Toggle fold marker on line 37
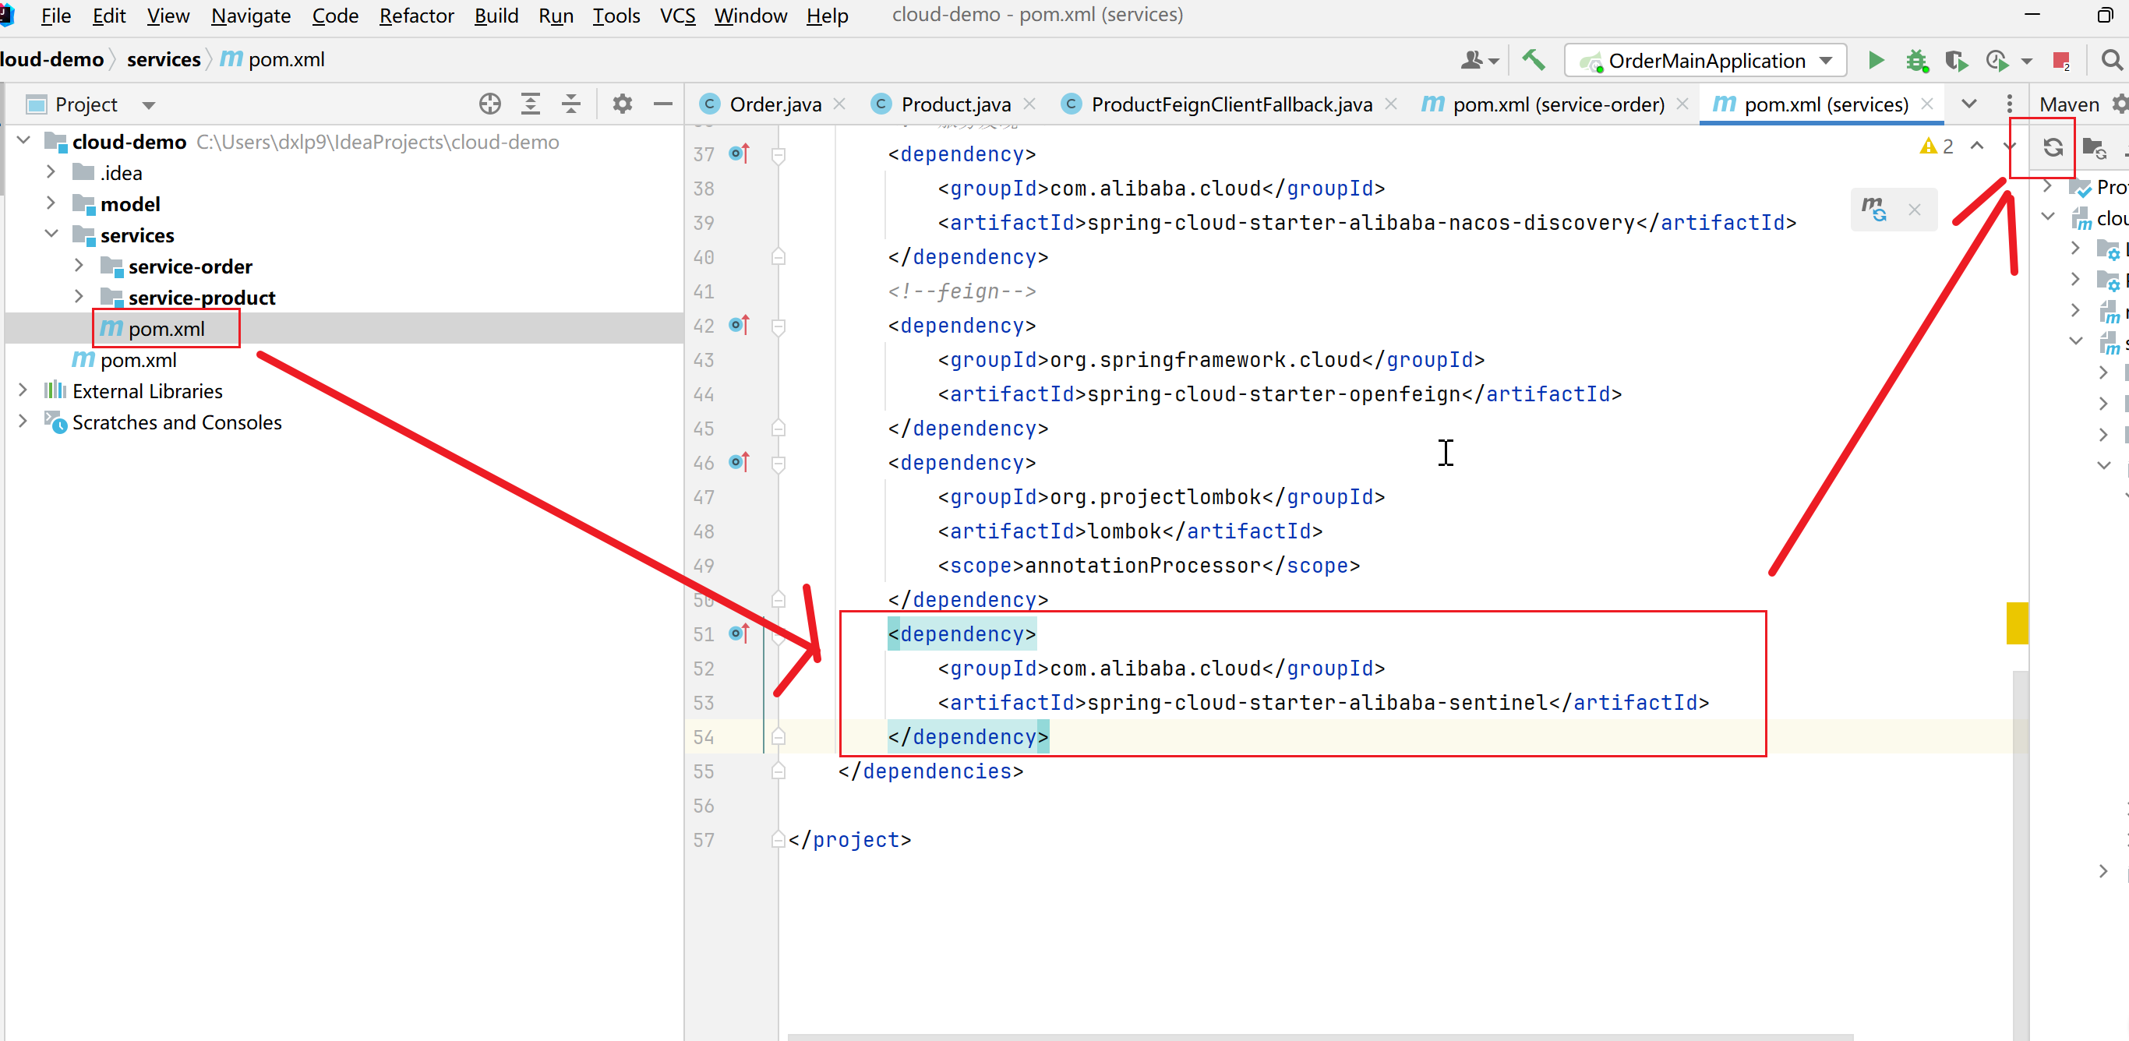 pyautogui.click(x=778, y=154)
